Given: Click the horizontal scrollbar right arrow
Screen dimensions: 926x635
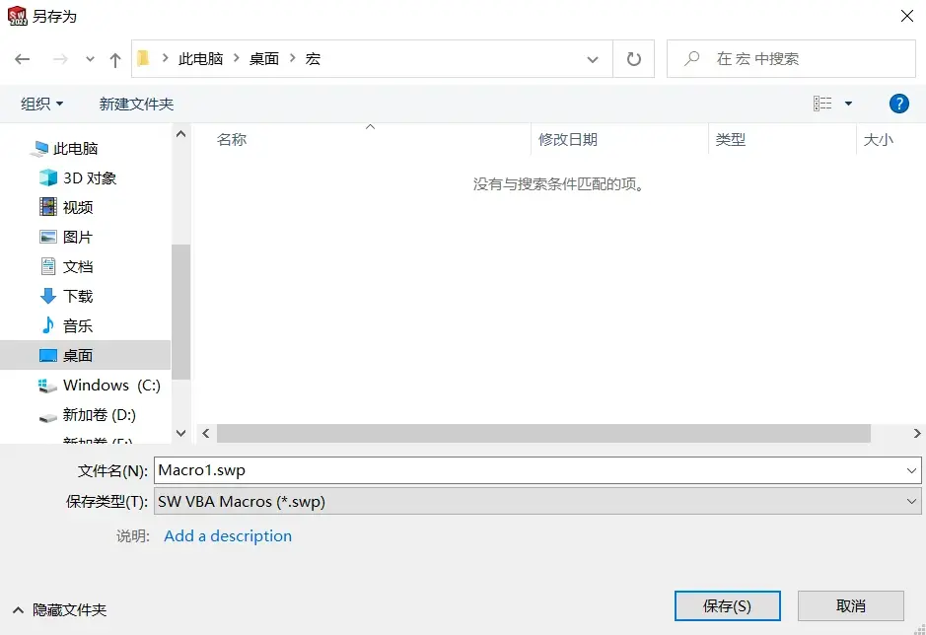Looking at the screenshot, I should (916, 433).
